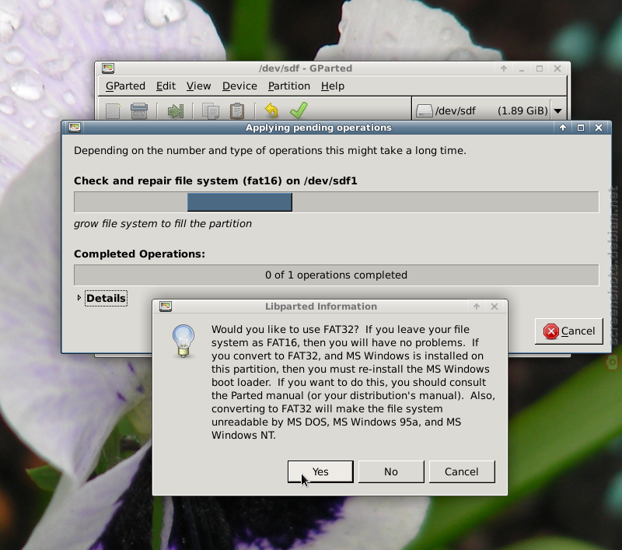This screenshot has height=550, width=622.
Task: Click the Details label in operations window
Action: point(106,298)
